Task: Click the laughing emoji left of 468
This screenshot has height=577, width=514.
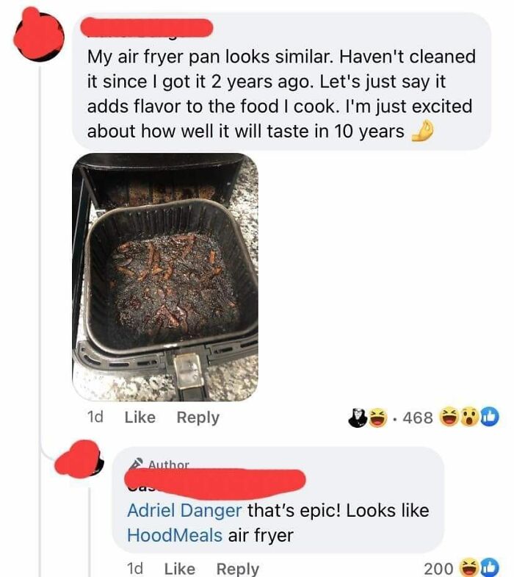Action: (379, 417)
